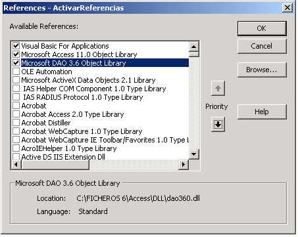Click the list's scroll down arrow

194,154
